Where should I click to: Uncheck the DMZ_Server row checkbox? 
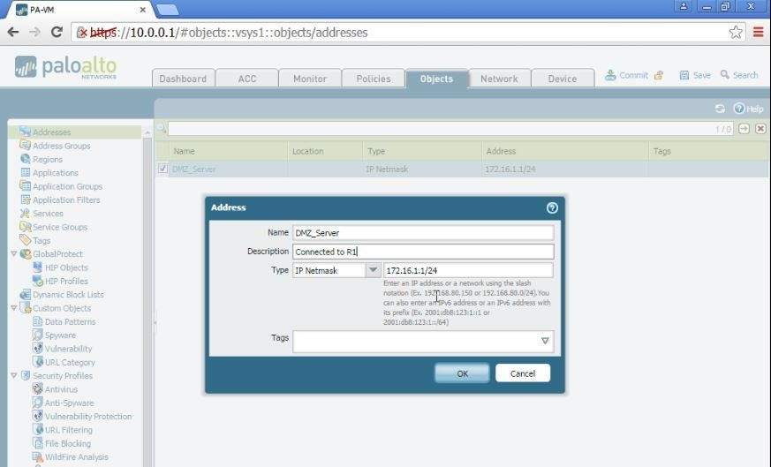pyautogui.click(x=163, y=169)
